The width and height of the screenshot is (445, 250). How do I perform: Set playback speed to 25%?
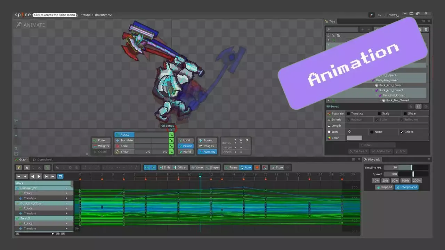385,181
